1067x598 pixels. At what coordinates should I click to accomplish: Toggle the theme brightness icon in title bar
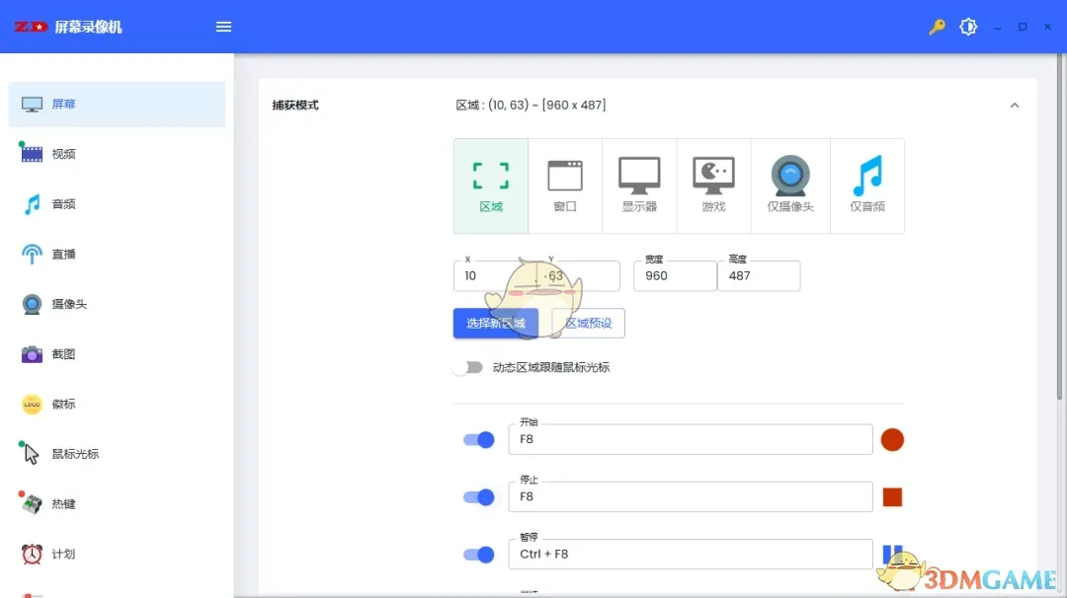pyautogui.click(x=968, y=28)
